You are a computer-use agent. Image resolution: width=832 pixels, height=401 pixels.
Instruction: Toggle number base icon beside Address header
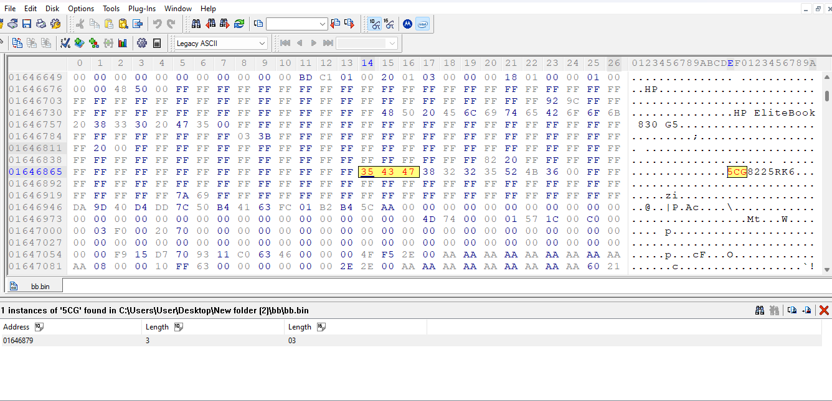pos(39,327)
